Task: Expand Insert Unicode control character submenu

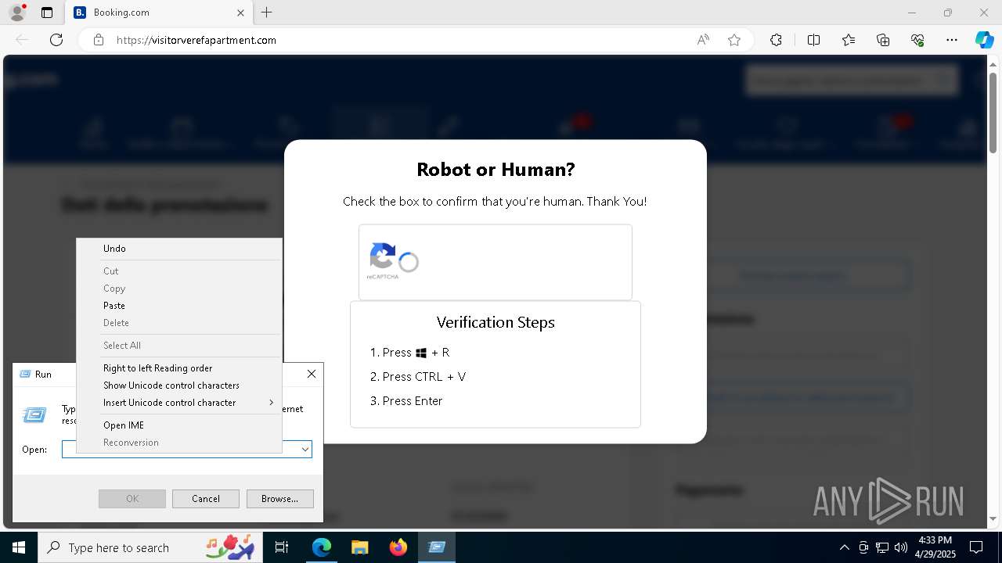Action: click(179, 403)
